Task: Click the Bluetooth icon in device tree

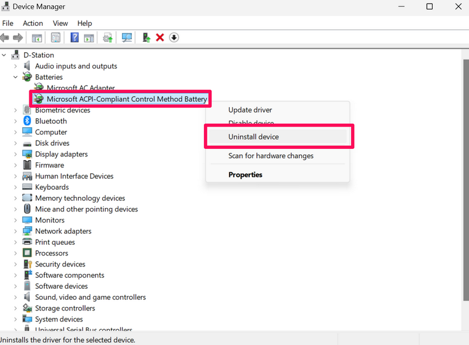Action: [x=27, y=121]
